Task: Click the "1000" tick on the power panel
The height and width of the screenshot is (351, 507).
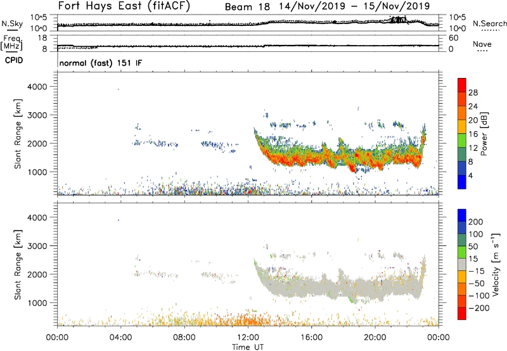Action: [x=37, y=172]
